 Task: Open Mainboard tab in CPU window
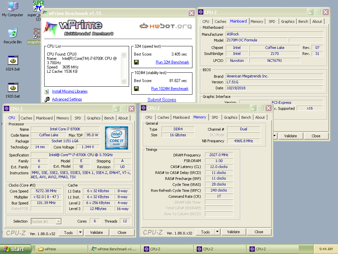(x=44, y=118)
